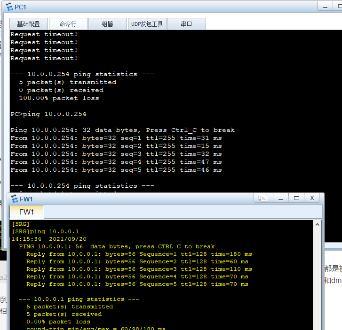Viewport: 342px width, 330px height.
Task: Click FW1 reply line Sequence=4 time=70 ms
Action: 137,276
